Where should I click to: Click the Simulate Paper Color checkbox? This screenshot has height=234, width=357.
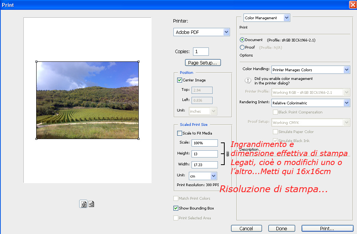(275, 132)
